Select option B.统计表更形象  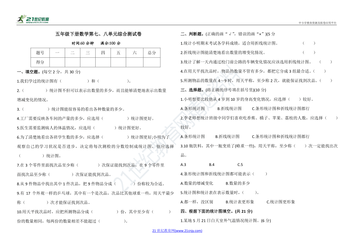point(240,202)
